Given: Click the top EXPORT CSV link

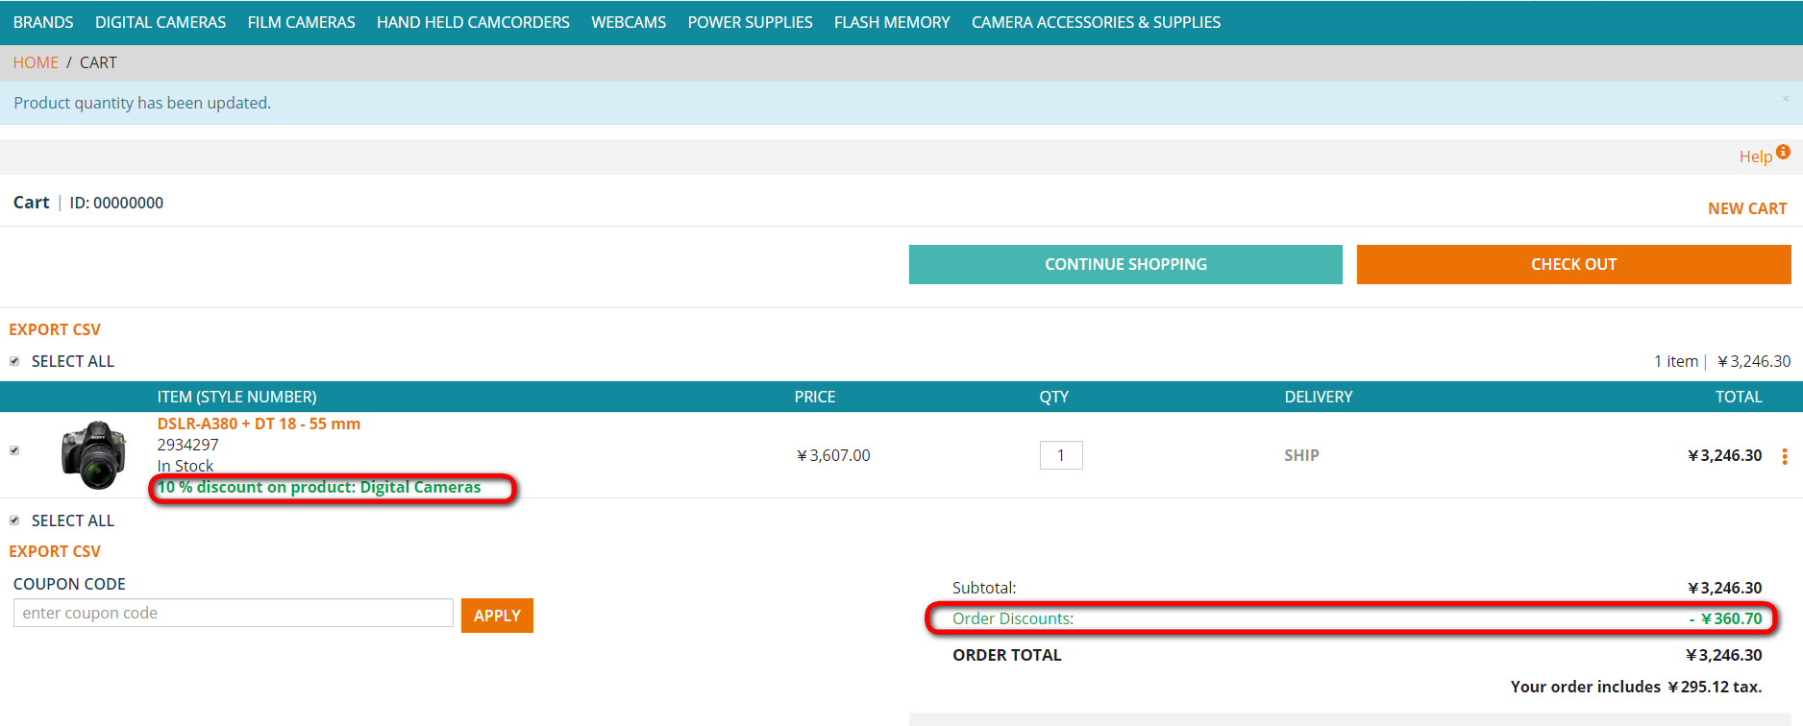Looking at the screenshot, I should 55,329.
